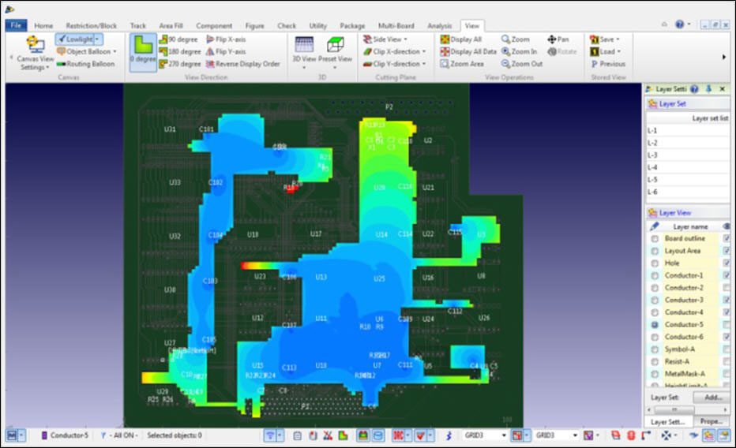Flip the view along the X-axis
The width and height of the screenshot is (736, 448).
click(226, 39)
